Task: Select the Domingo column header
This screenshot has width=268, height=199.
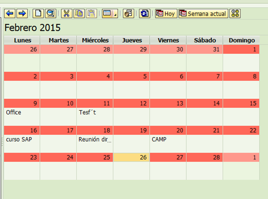Action: pos(241,40)
